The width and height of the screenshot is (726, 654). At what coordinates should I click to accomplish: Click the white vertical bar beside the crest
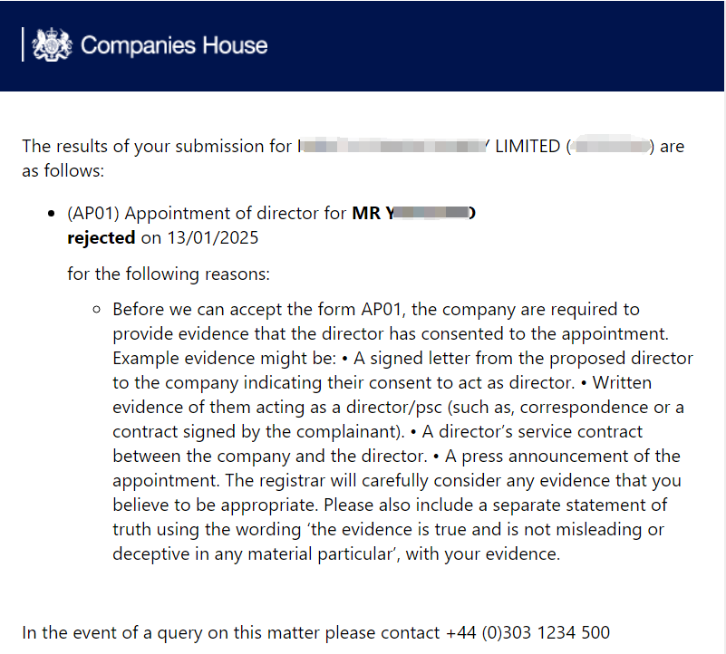(23, 44)
